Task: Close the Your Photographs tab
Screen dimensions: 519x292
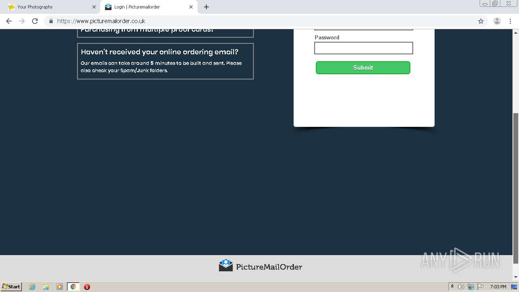Action: point(94,7)
